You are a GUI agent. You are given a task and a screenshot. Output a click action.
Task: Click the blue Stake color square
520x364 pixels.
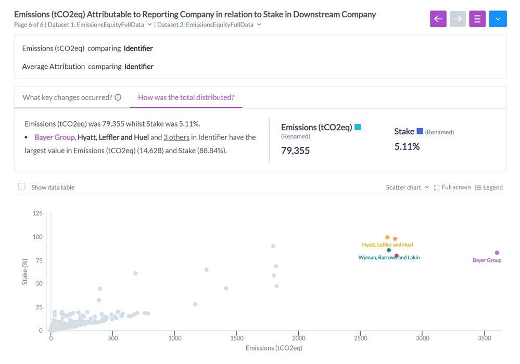(420, 131)
